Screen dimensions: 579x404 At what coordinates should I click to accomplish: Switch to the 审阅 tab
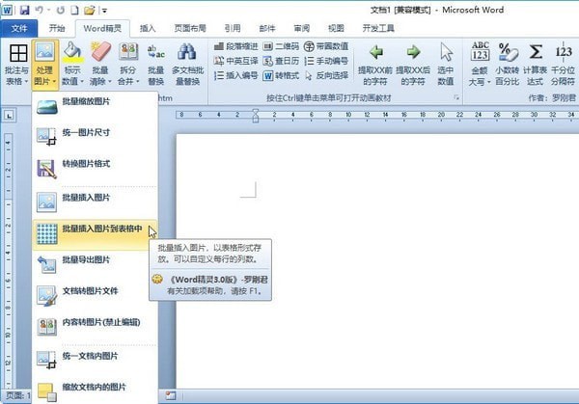[302, 28]
